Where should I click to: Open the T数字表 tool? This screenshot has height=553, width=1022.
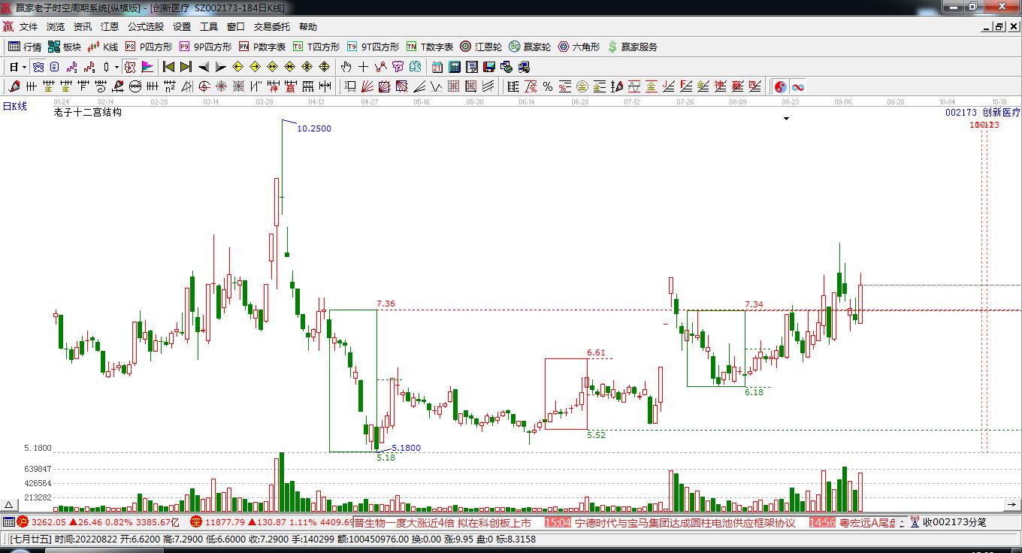click(430, 47)
